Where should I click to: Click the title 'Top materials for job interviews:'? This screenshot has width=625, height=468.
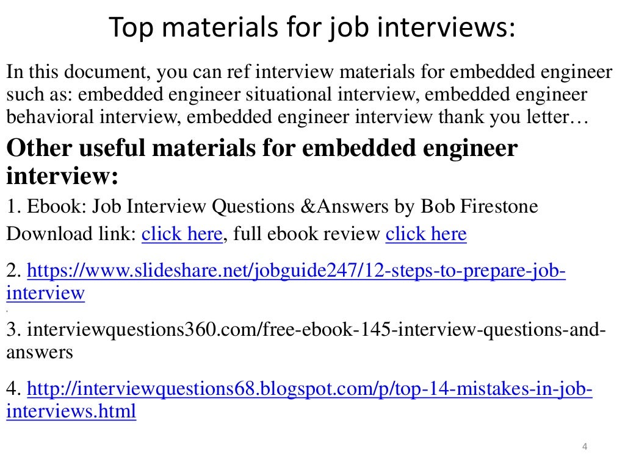pos(312,27)
